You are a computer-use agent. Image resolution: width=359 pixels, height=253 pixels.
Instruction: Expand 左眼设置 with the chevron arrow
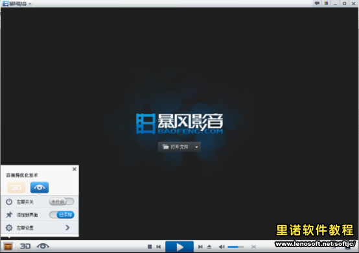(67, 228)
